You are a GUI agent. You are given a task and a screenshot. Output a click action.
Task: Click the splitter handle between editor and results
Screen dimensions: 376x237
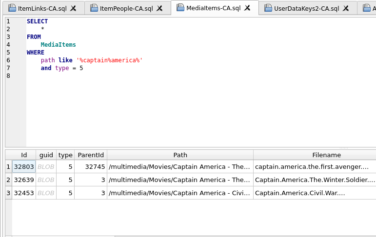(x=344, y=147)
